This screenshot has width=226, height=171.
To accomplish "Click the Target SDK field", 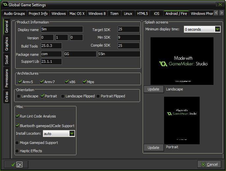I will point(128,29).
